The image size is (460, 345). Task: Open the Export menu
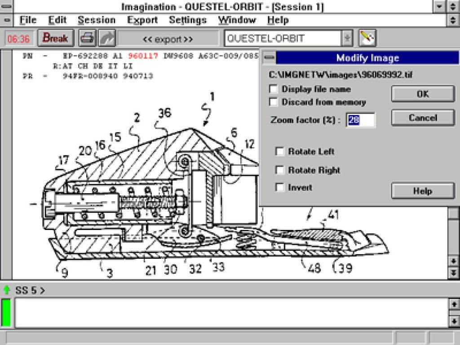[142, 20]
